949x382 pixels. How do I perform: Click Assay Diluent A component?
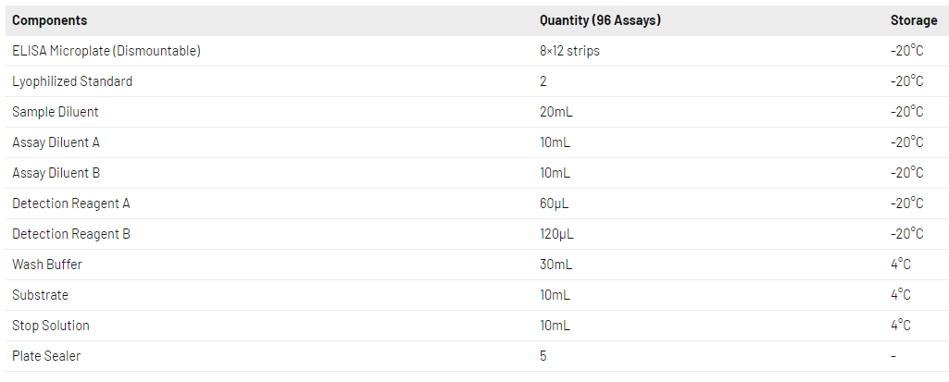coord(56,142)
